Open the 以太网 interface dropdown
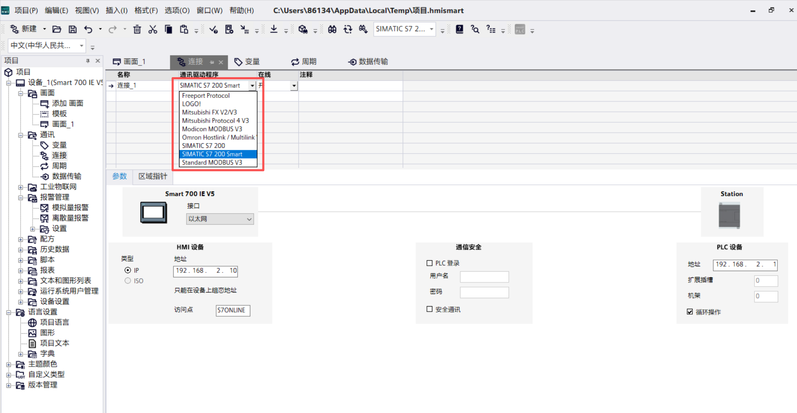The image size is (797, 413). tap(220, 219)
